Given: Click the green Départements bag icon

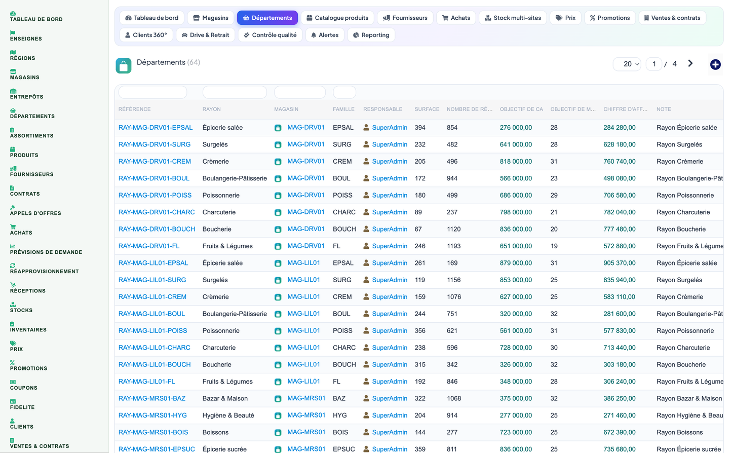Looking at the screenshot, I should tap(124, 65).
